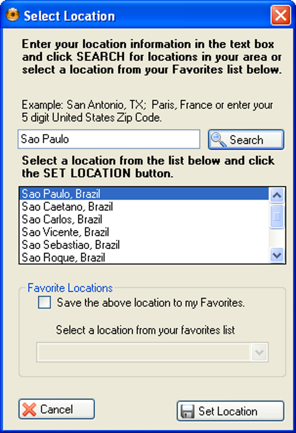Click the location search text box
Viewport: 296px width, 433px height.
(109, 139)
